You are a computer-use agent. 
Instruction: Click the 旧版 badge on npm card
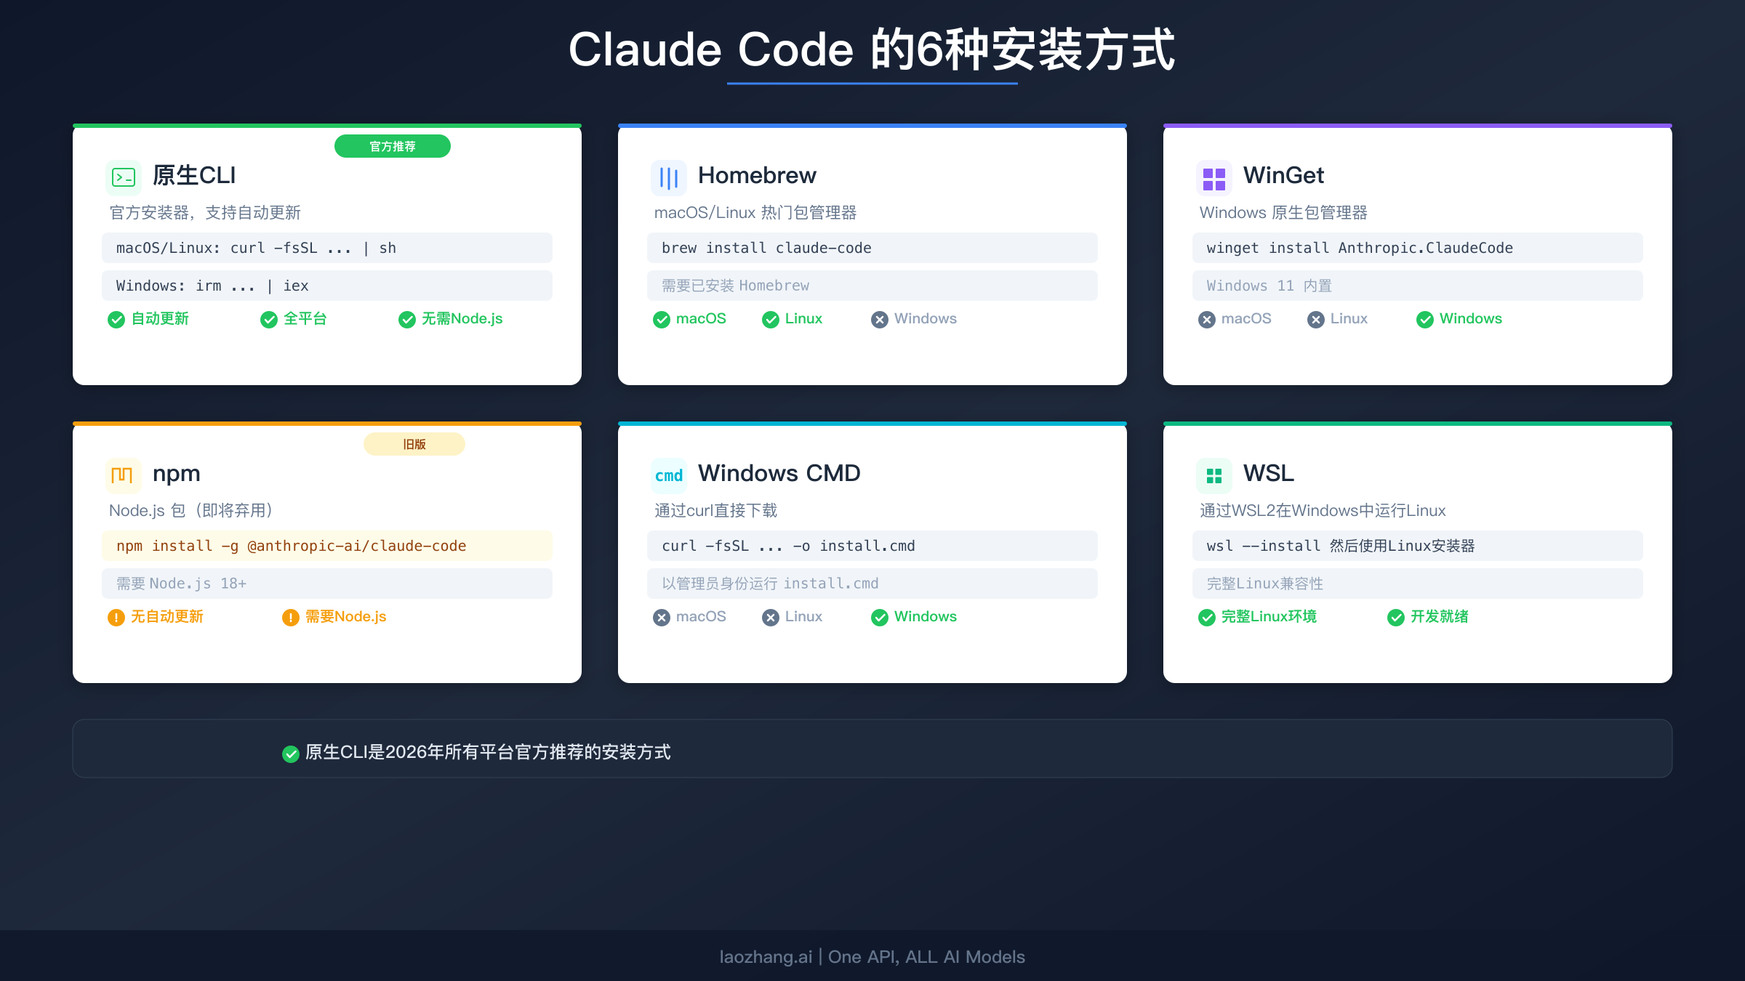414,444
